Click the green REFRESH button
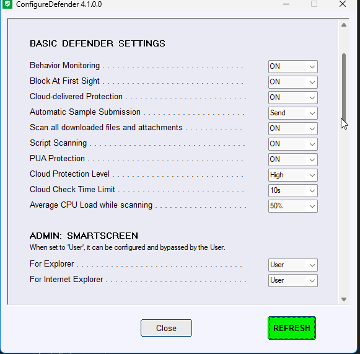 pos(292,328)
